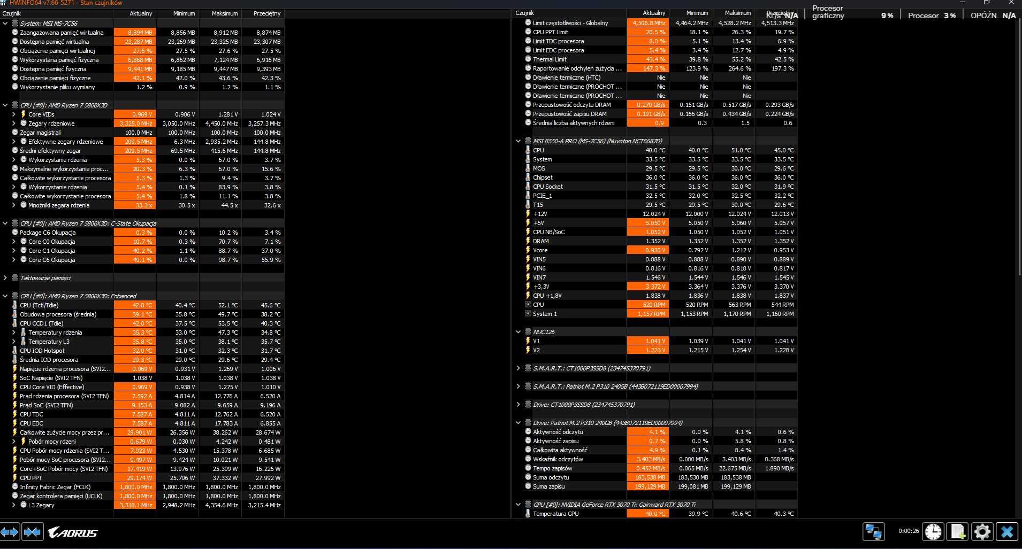Click Procesor graficzny 9% overlay readout
This screenshot has width=1022, height=549.
[852, 12]
